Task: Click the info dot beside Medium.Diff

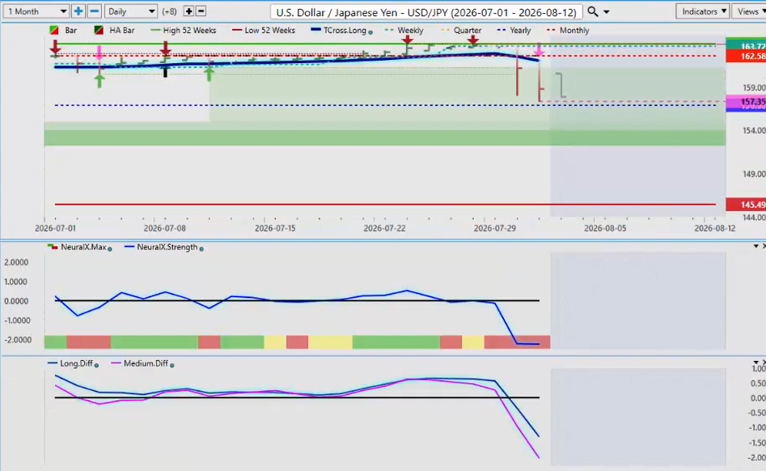Action: 171,366
